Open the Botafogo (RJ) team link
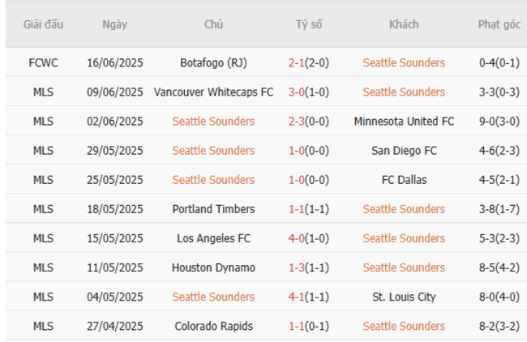This screenshot has width=527, height=342. (x=213, y=62)
